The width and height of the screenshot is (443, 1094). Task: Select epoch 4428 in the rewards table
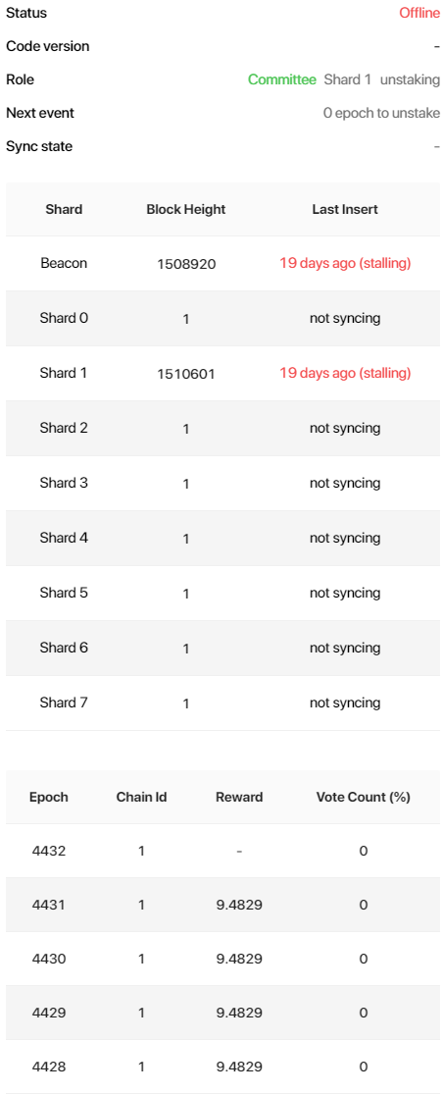pos(49,1067)
